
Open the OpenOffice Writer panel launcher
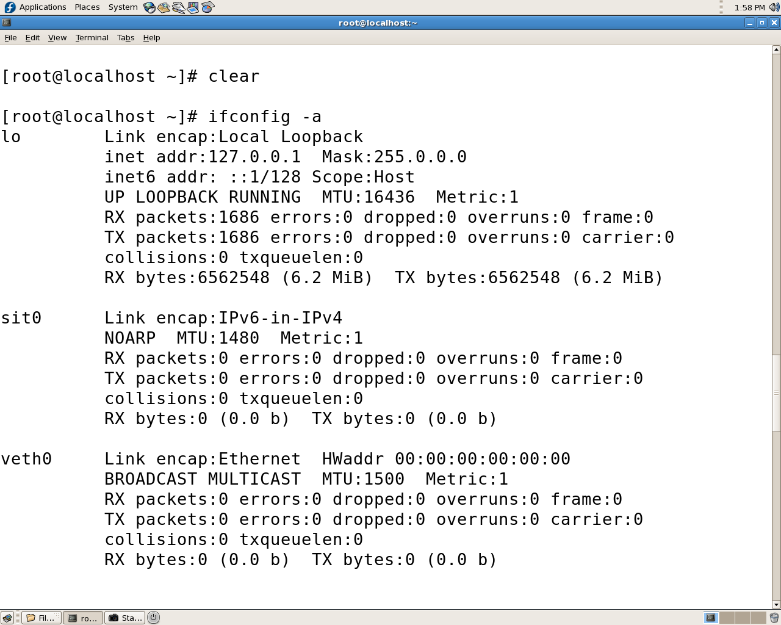point(178,7)
